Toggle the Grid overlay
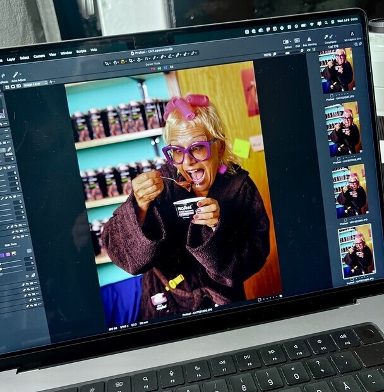This screenshot has height=392, width=384. pyautogui.click(x=297, y=40)
